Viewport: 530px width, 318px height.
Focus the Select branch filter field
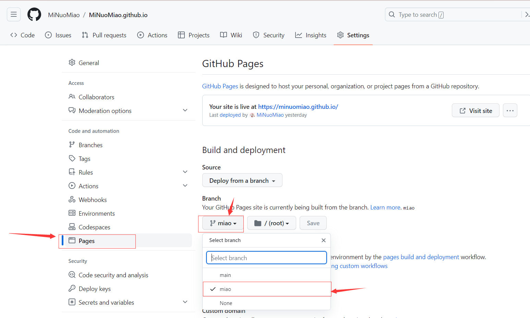(266, 258)
